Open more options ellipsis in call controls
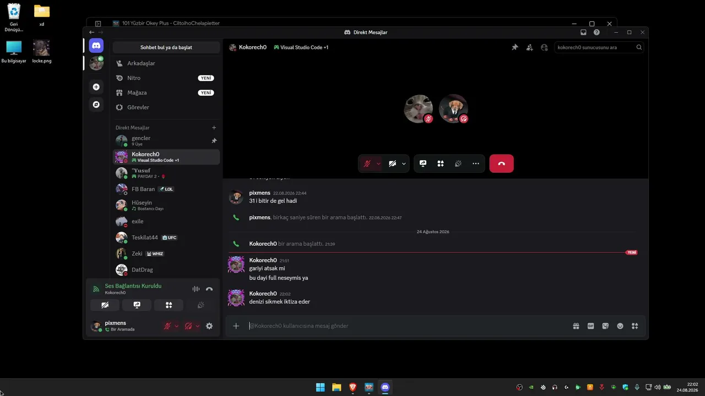The image size is (705, 396). [476, 163]
